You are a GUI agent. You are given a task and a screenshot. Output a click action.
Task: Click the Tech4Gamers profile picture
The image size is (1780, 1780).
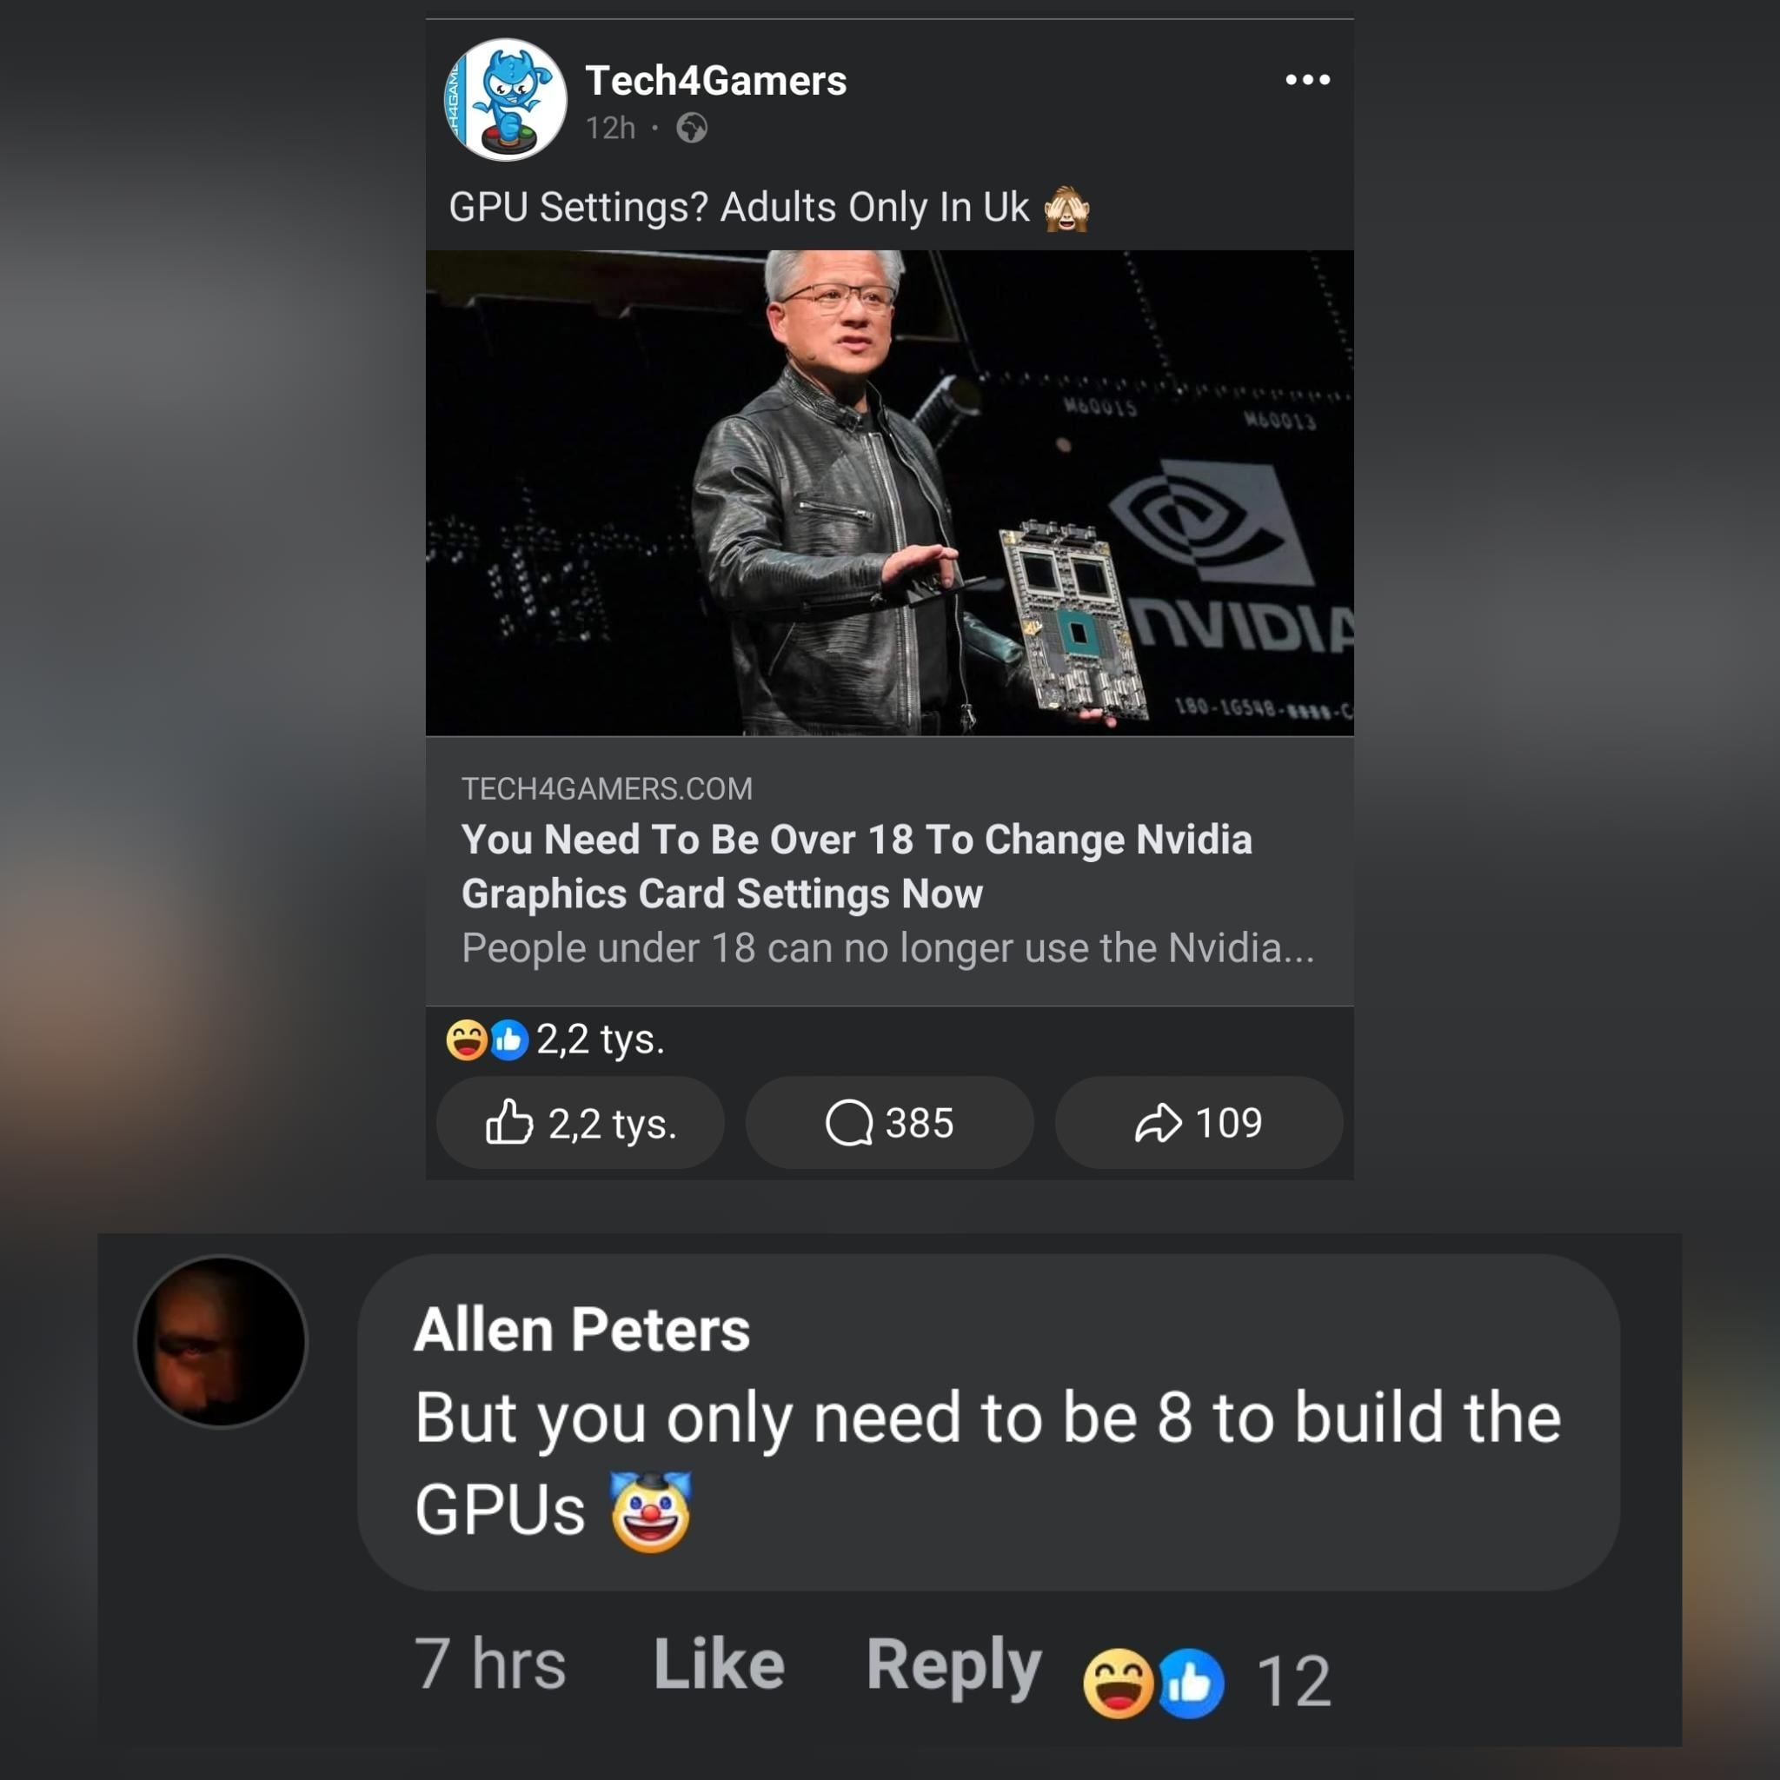click(505, 99)
